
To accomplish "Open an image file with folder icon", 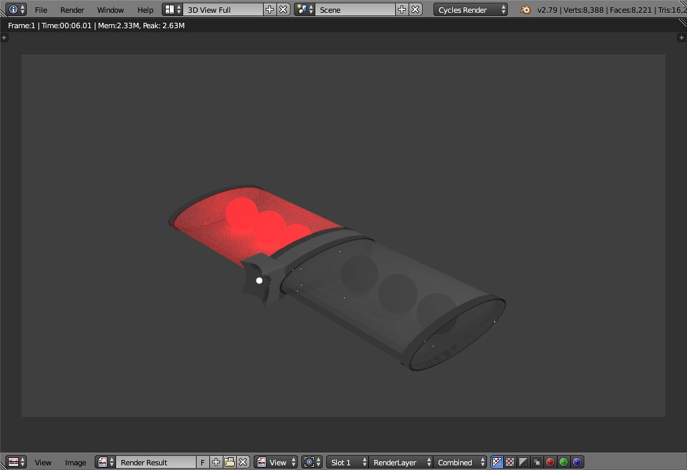I will (229, 462).
